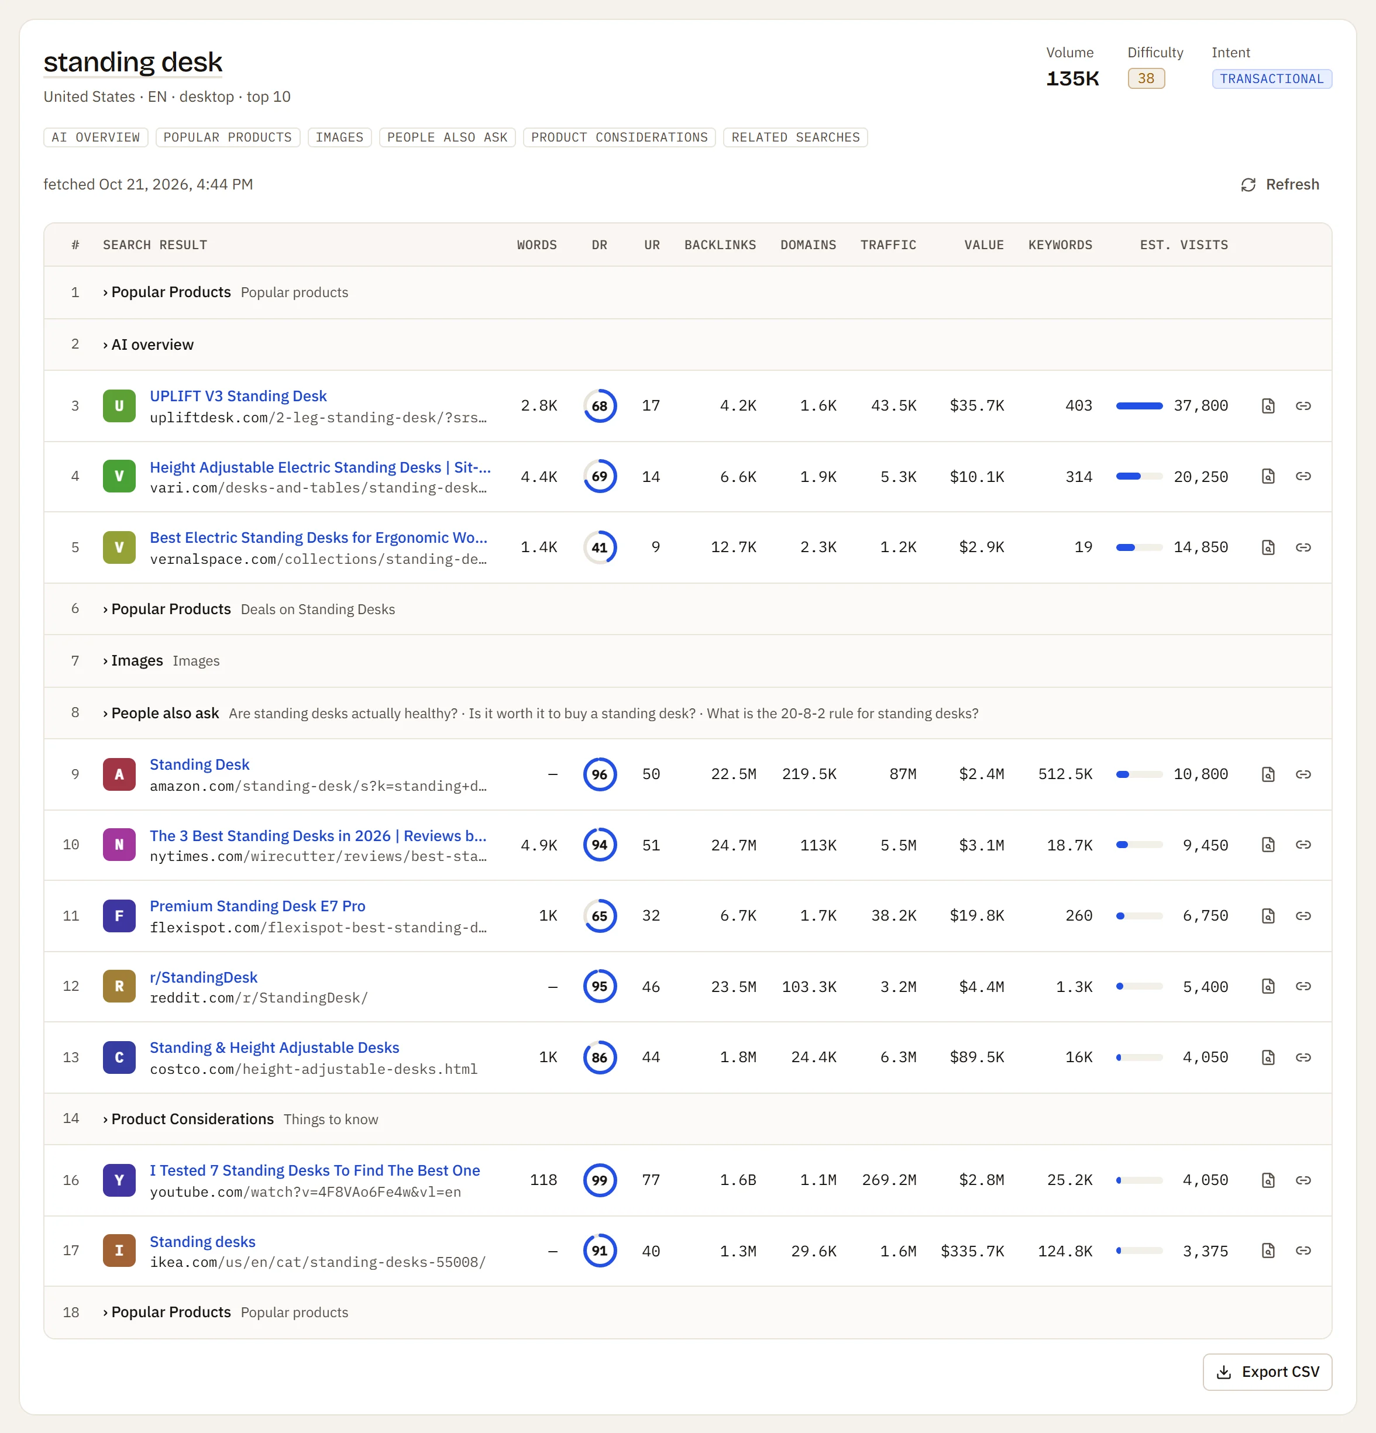The width and height of the screenshot is (1376, 1433).
Task: Click the green U favicon for UPLIFT
Action: [x=119, y=406]
